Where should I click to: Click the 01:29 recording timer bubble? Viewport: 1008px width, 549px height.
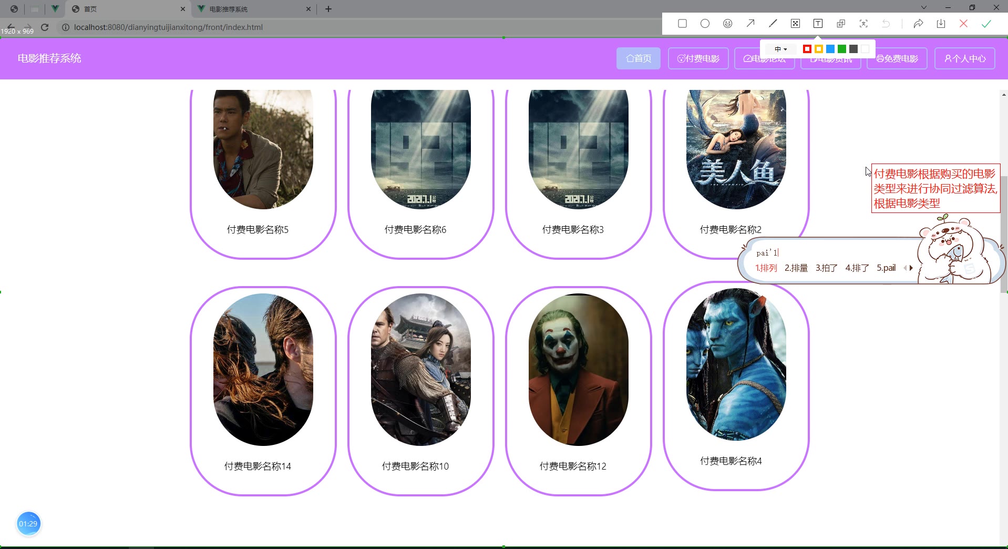[x=28, y=524]
